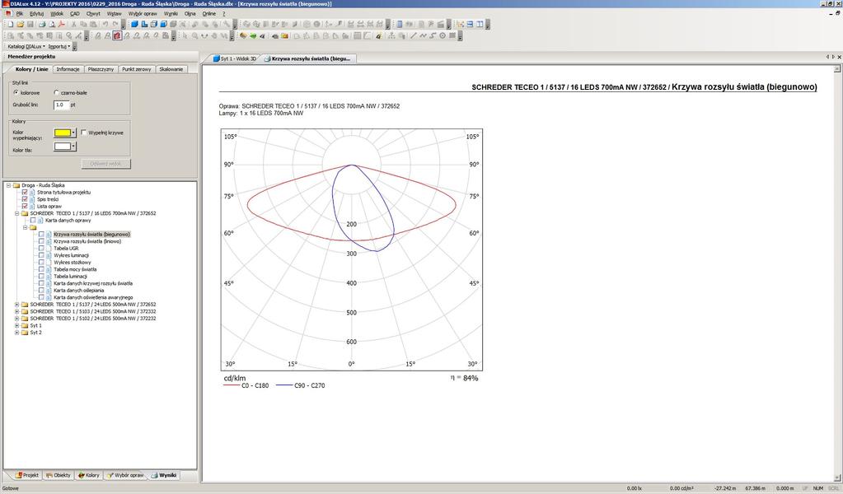Expand the 'Syt 1' tree node
Screen dimensions: 843x494
coord(16,325)
